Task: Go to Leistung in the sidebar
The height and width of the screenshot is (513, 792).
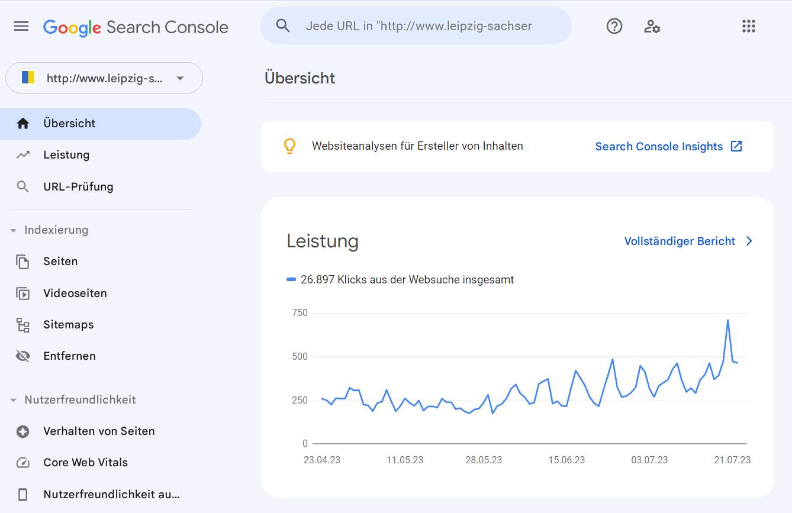Action: click(x=101, y=155)
